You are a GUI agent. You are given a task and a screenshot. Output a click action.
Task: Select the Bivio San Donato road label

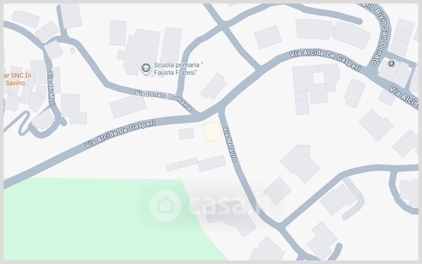tap(378, 34)
